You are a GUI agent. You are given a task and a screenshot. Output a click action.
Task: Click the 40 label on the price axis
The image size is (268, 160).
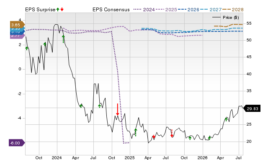249,74
